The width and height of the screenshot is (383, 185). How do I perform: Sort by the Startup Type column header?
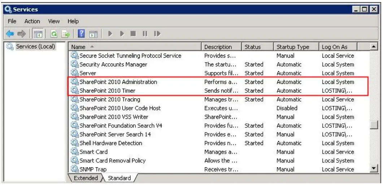coord(296,47)
